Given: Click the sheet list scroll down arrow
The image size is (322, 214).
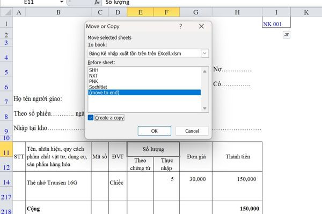Looking at the screenshot, I should click(x=204, y=108).
